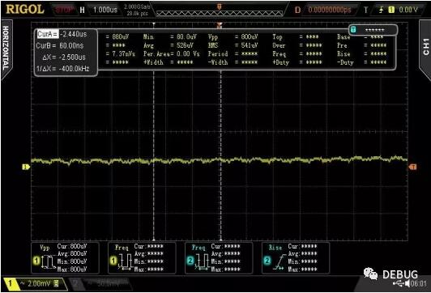Click the channel 2 Rise time icon
The width and height of the screenshot is (431, 293).
(275, 261)
